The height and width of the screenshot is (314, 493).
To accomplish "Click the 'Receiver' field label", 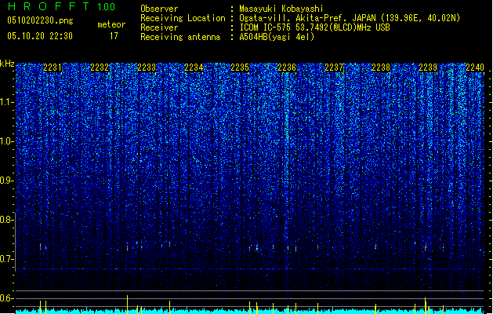I will [x=159, y=27].
